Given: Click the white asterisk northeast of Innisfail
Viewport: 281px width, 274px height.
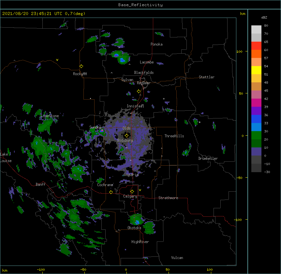Looking at the screenshot, I should [x=164, y=99].
